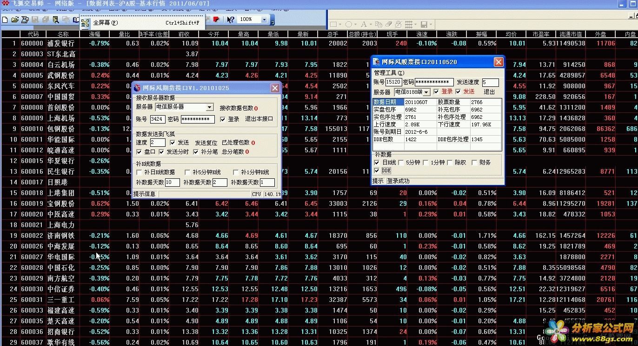This screenshot has height=346, width=638.
Task: Click the 网际风股票接口 dialog title icon
Action: 376,62
